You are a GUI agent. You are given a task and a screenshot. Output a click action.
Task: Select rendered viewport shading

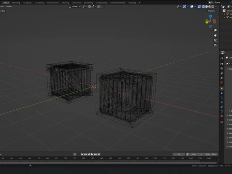[213, 7]
